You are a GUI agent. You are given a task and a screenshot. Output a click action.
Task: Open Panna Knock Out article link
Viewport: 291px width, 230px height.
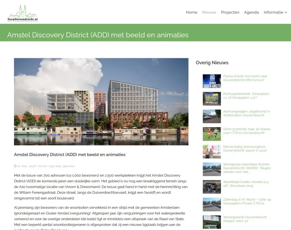click(245, 78)
